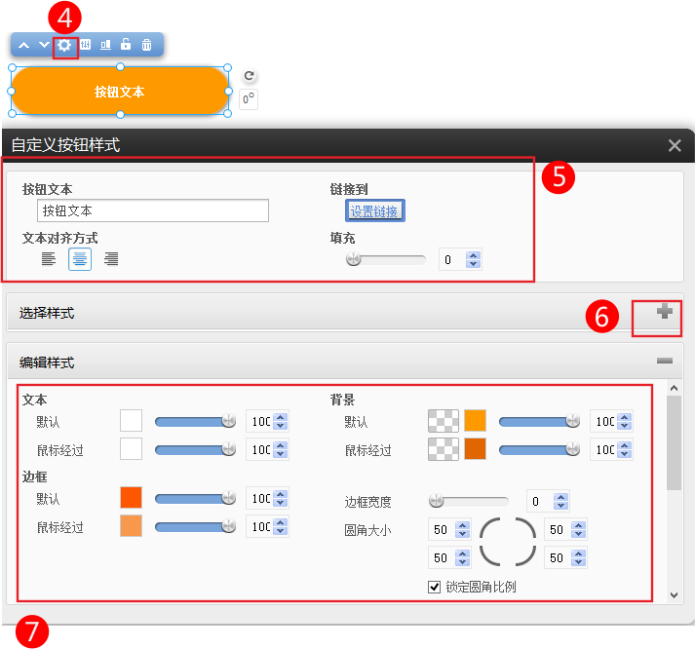Increase the 边框宽度 value stepper
Image resolution: width=695 pixels, height=649 pixels.
tap(561, 498)
